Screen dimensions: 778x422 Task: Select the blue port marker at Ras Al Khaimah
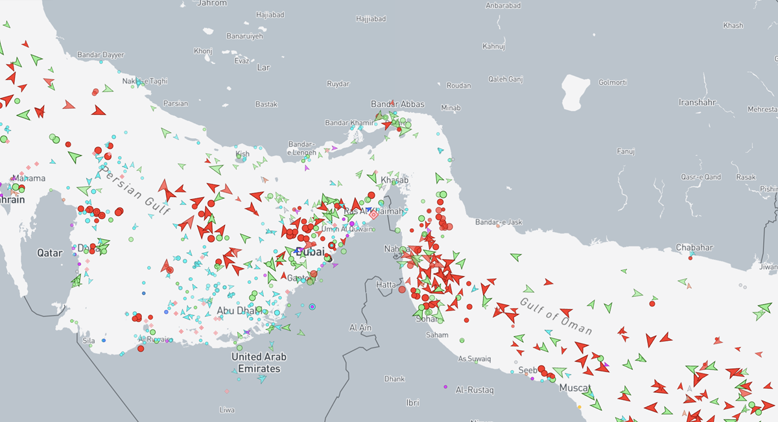click(x=369, y=208)
